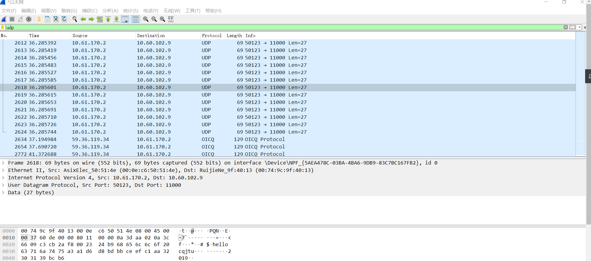Open recent display filter history dropdown
The height and width of the screenshot is (261, 591).
[x=580, y=28]
